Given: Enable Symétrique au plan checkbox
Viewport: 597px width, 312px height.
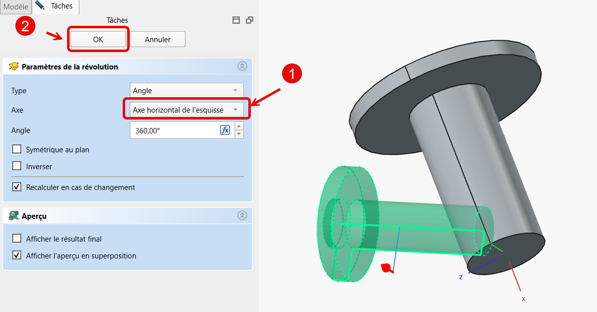Looking at the screenshot, I should pos(17,149).
